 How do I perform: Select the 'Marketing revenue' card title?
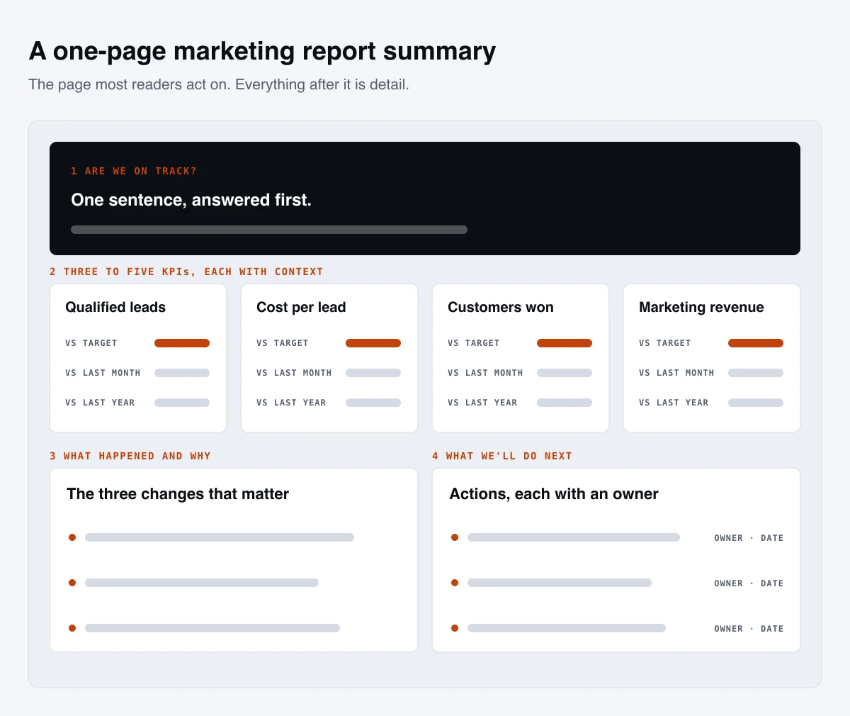pos(701,307)
